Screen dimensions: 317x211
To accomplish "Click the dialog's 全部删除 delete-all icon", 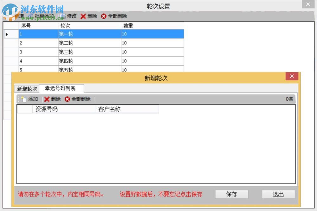I will [x=67, y=99].
